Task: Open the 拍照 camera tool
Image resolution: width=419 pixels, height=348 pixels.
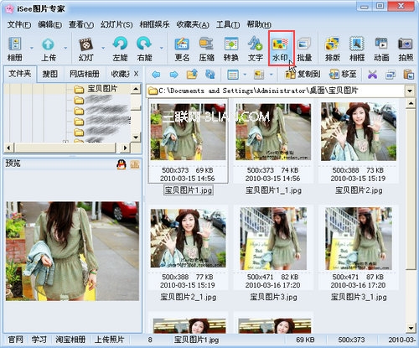Action: tap(406, 49)
